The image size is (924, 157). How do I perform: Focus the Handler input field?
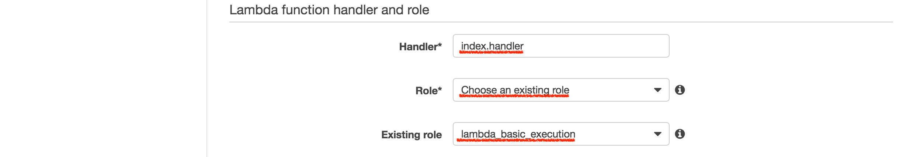point(560,46)
